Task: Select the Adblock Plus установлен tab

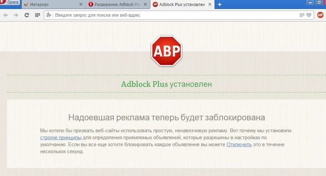Action: [x=182, y=4]
